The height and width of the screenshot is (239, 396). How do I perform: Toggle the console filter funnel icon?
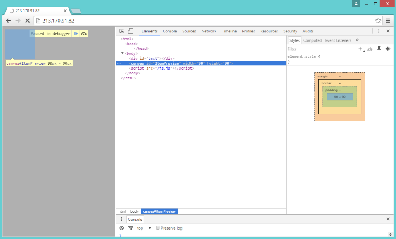(x=130, y=228)
